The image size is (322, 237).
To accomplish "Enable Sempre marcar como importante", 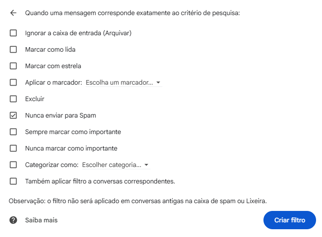I will pos(13,132).
